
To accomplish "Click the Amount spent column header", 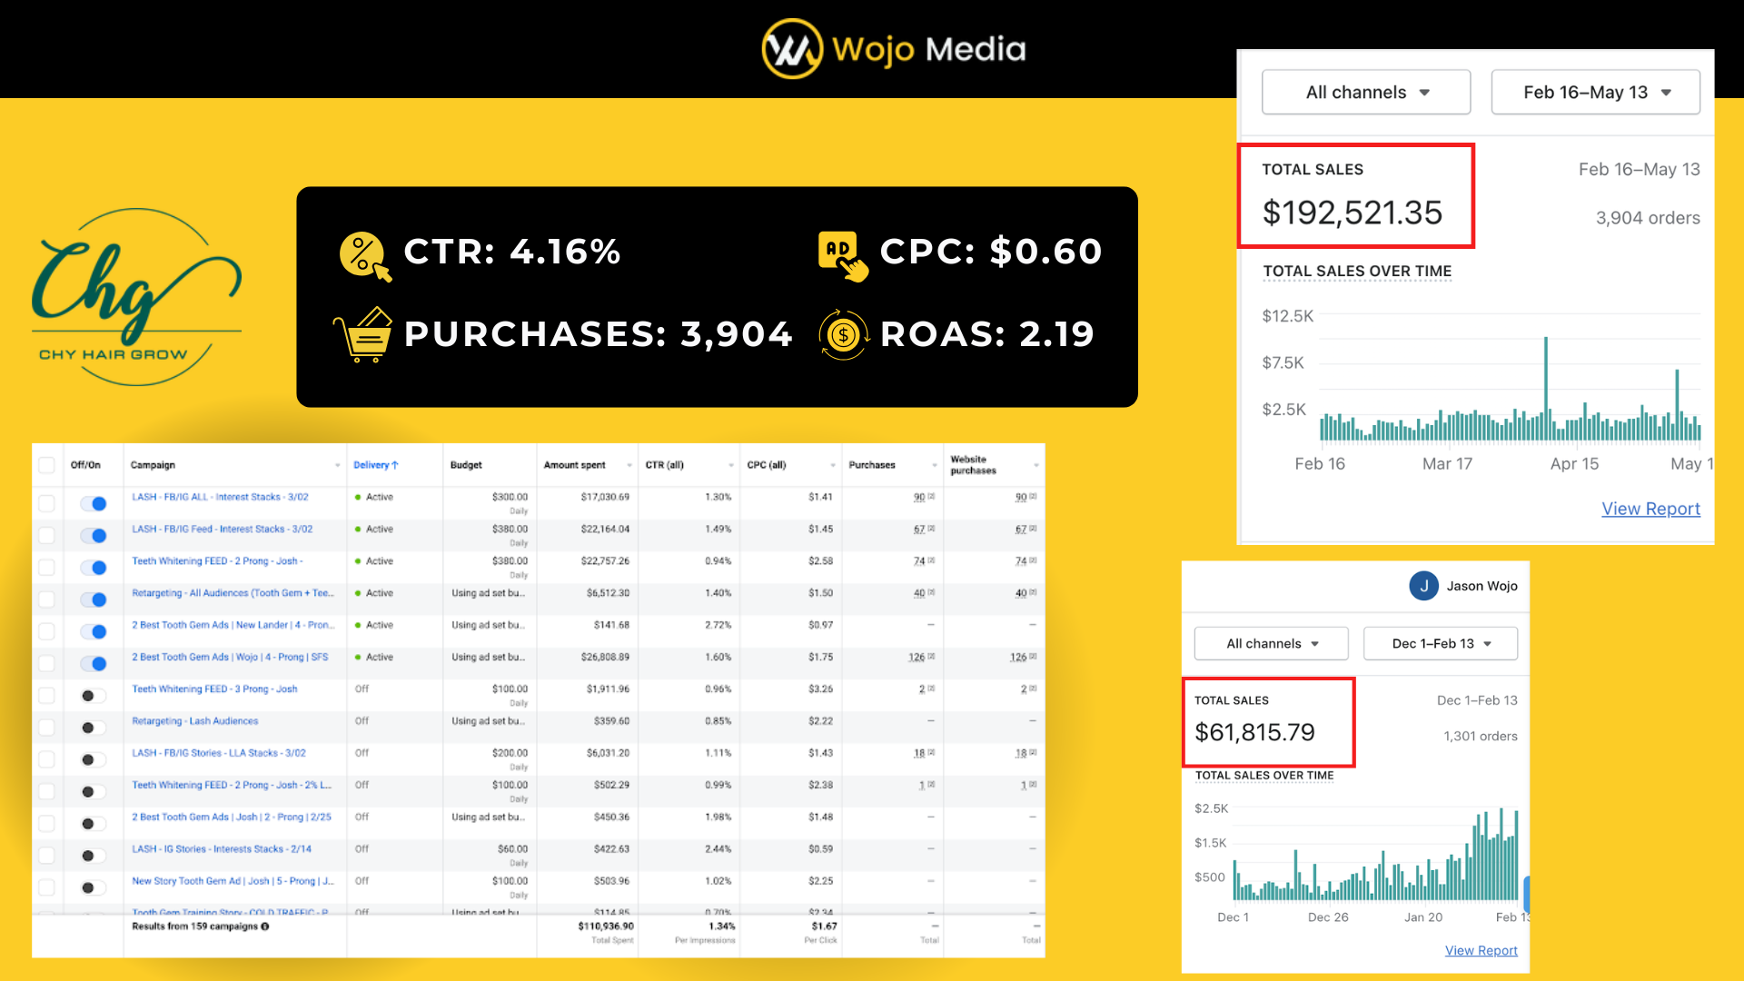I will click(575, 465).
